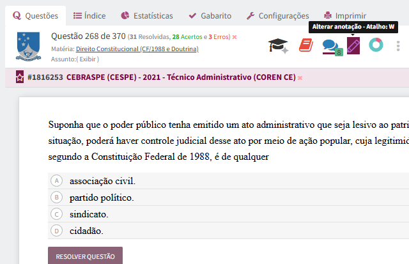Click the Q icon in Questões tab
409x264 pixels.
[17, 15]
